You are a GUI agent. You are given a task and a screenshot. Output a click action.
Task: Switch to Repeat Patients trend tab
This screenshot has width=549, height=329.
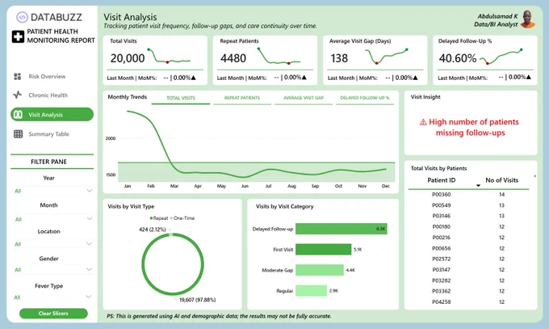242,98
